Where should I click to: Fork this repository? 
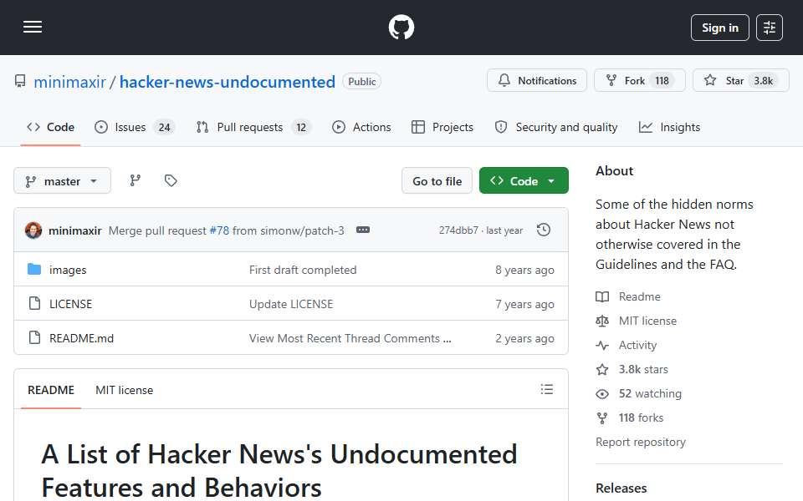[639, 81]
